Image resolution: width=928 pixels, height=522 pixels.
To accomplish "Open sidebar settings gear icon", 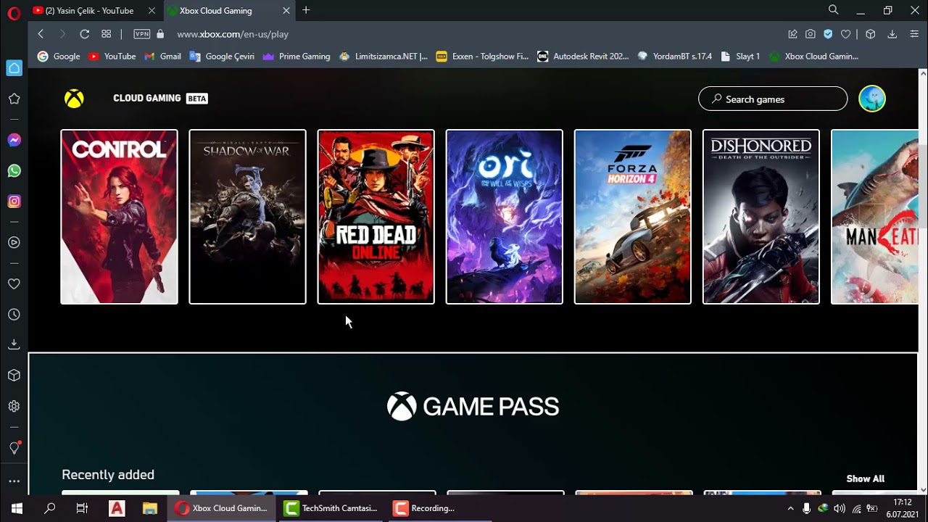I will (14, 407).
